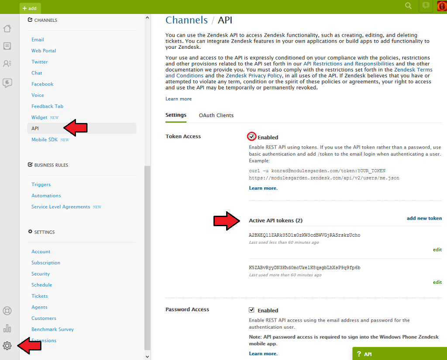The height and width of the screenshot is (360, 447).
Task: Open the Admin gear icon
Action: pyautogui.click(x=7, y=346)
